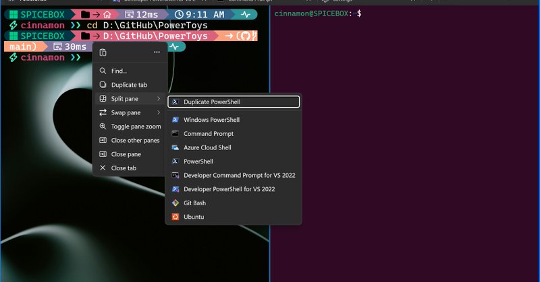Pick the profile labeled just PowerShell
The height and width of the screenshot is (282, 540).
coord(234,162)
